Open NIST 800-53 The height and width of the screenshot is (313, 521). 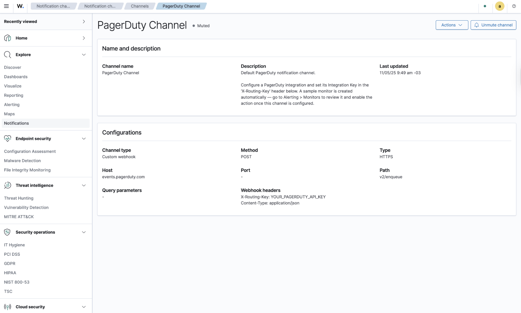point(17,282)
